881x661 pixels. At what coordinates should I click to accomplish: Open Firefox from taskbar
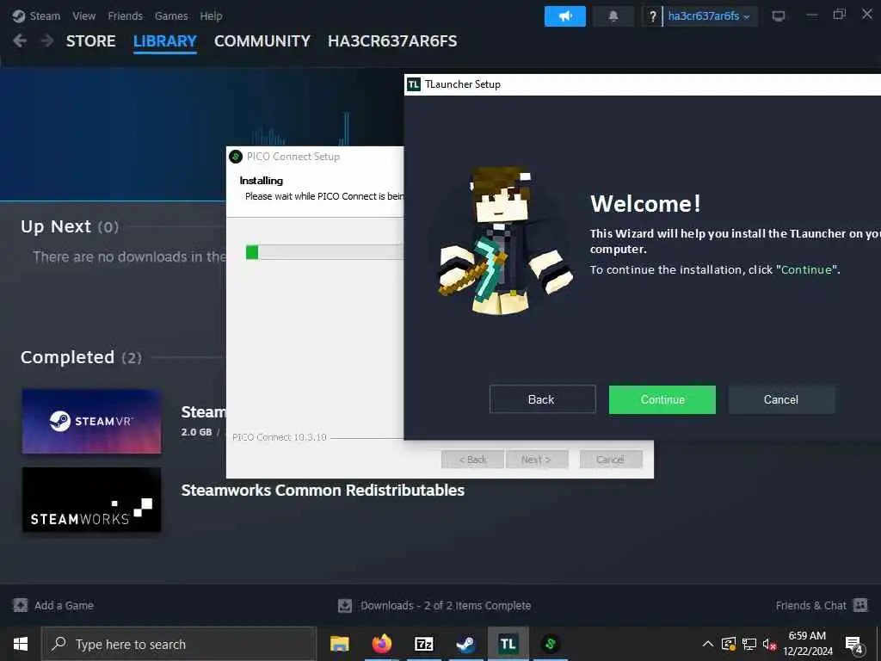tap(382, 644)
